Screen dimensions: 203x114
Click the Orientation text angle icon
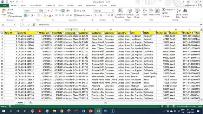(x=68, y=11)
